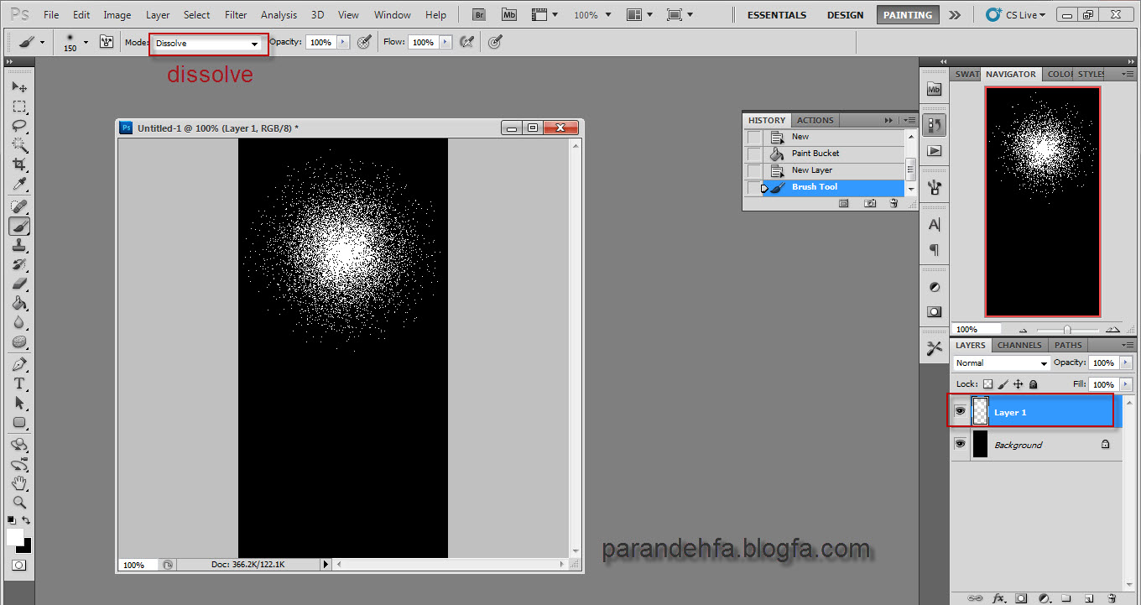This screenshot has height=605, width=1141.
Task: Select the Zoom tool
Action: [19, 503]
